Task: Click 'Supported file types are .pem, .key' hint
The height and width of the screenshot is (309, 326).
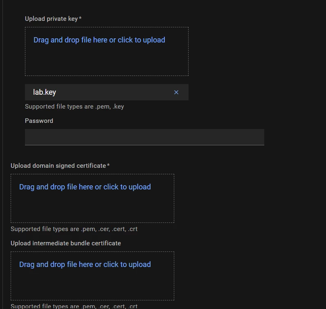Action: coord(74,107)
